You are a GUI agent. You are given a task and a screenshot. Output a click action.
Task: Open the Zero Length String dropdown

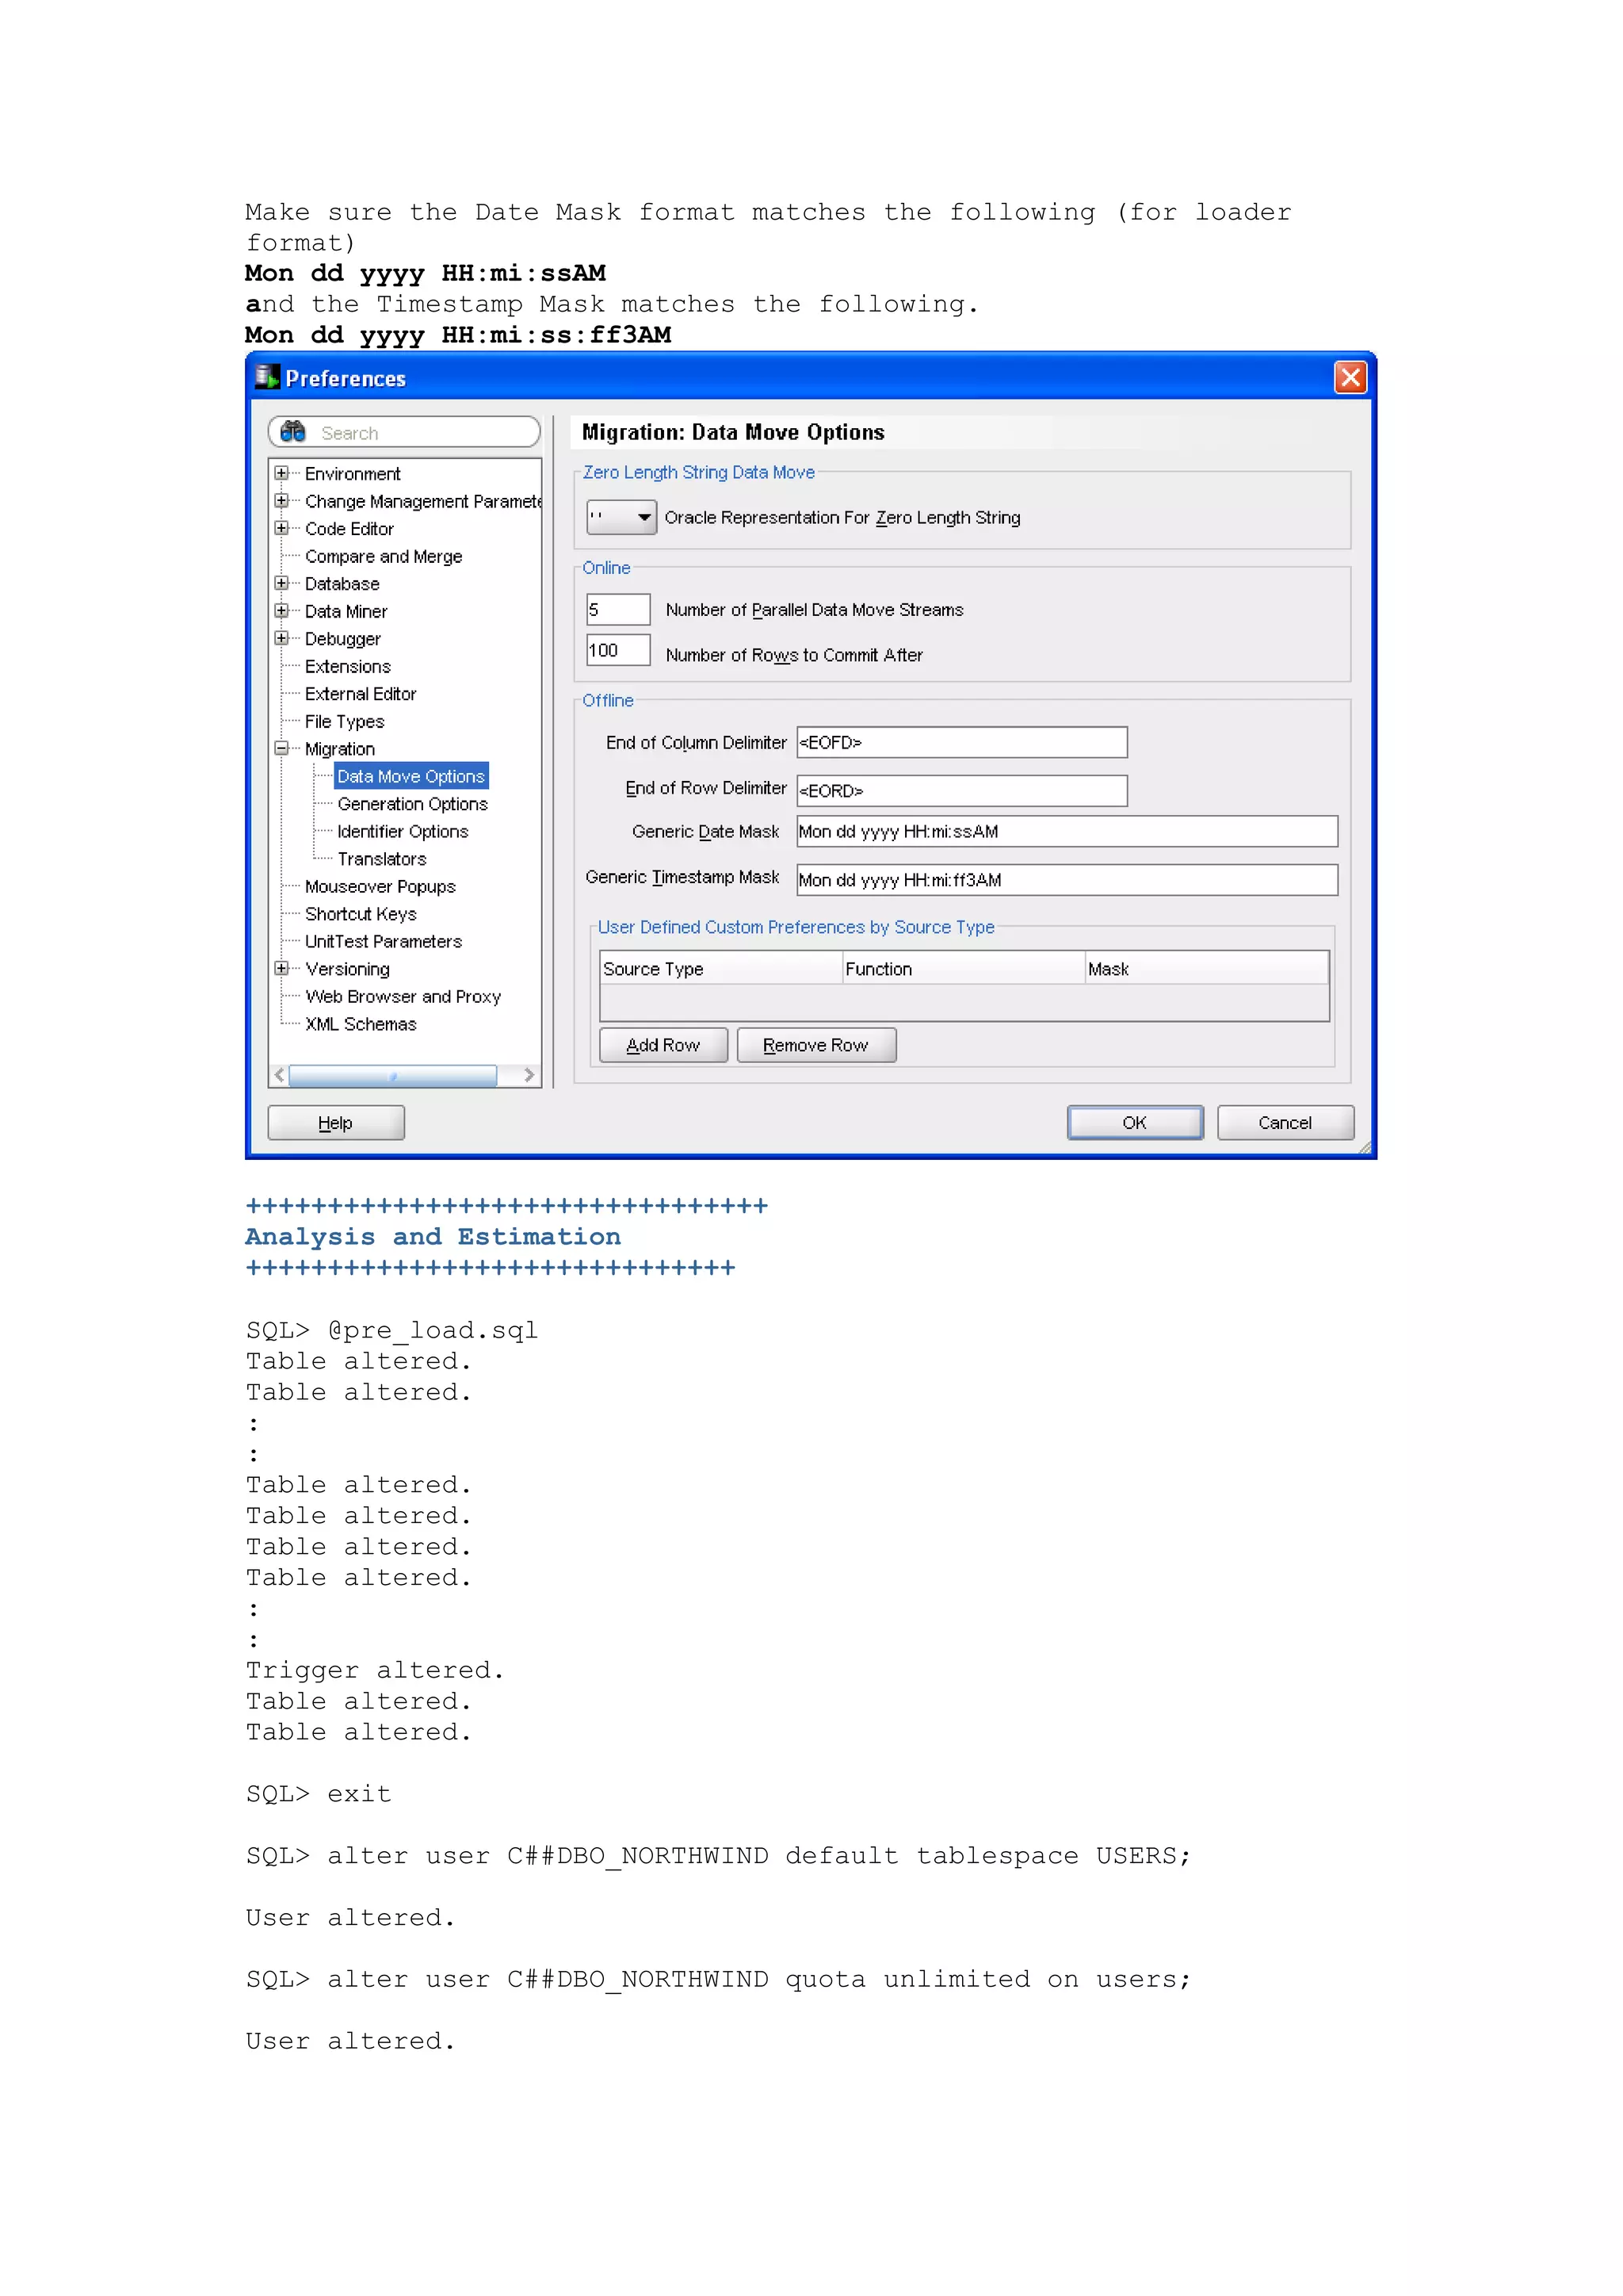coord(621,517)
